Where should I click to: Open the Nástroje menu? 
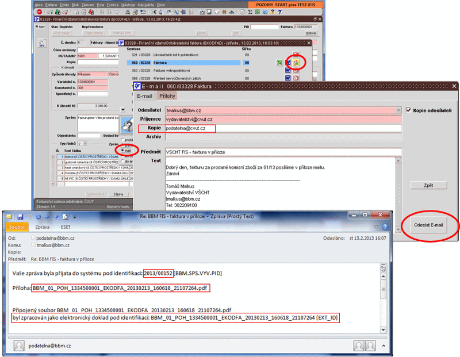(x=128, y=5)
